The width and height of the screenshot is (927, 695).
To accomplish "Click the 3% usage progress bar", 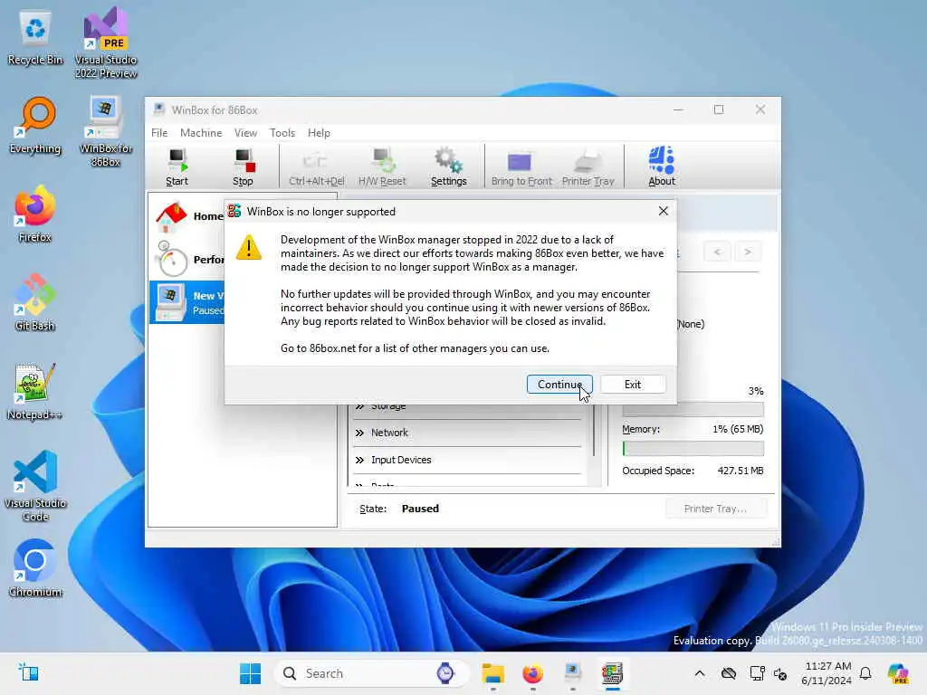I will (693, 410).
